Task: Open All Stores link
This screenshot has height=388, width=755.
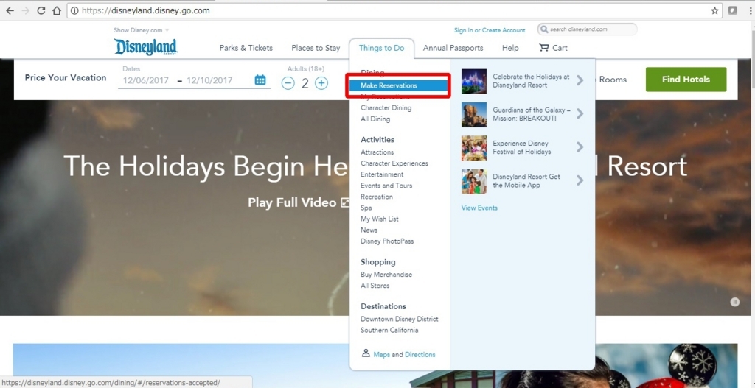Action: point(375,285)
